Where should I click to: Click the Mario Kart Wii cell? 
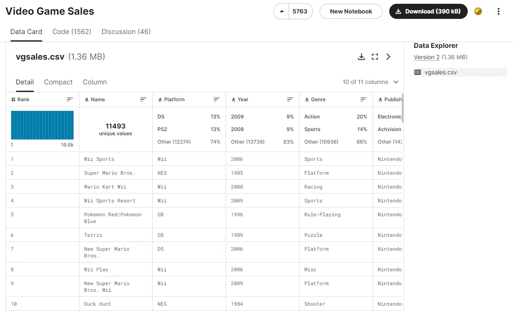[116, 187]
